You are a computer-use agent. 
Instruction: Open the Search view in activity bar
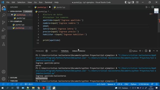coord(3,15)
